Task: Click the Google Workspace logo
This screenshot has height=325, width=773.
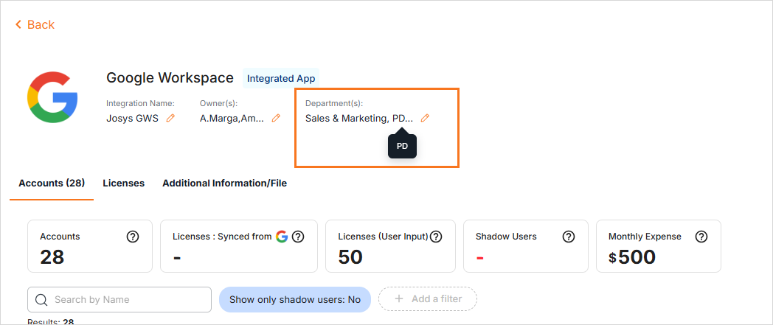Action: (x=53, y=97)
